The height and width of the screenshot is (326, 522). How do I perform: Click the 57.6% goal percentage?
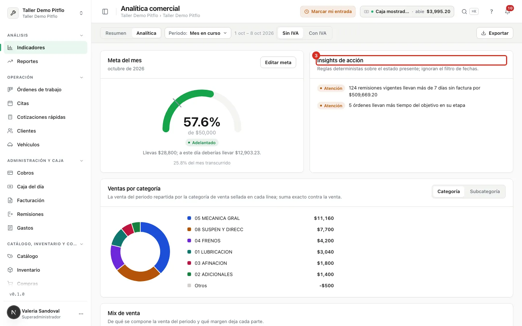pyautogui.click(x=202, y=122)
